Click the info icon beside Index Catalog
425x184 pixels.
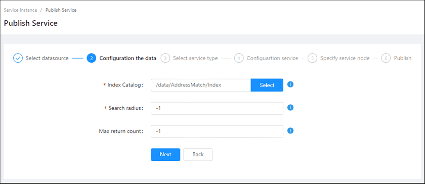[290, 84]
